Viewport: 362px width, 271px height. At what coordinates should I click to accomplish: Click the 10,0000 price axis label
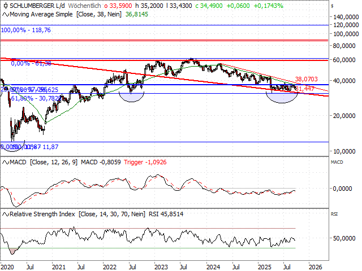click(x=344, y=151)
